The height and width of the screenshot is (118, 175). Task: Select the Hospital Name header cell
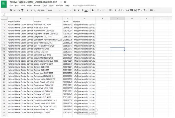coord(20,21)
